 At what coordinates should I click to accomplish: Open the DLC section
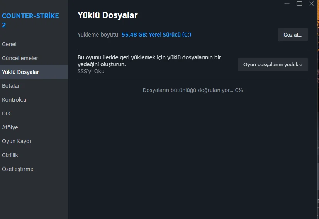click(x=34, y=114)
